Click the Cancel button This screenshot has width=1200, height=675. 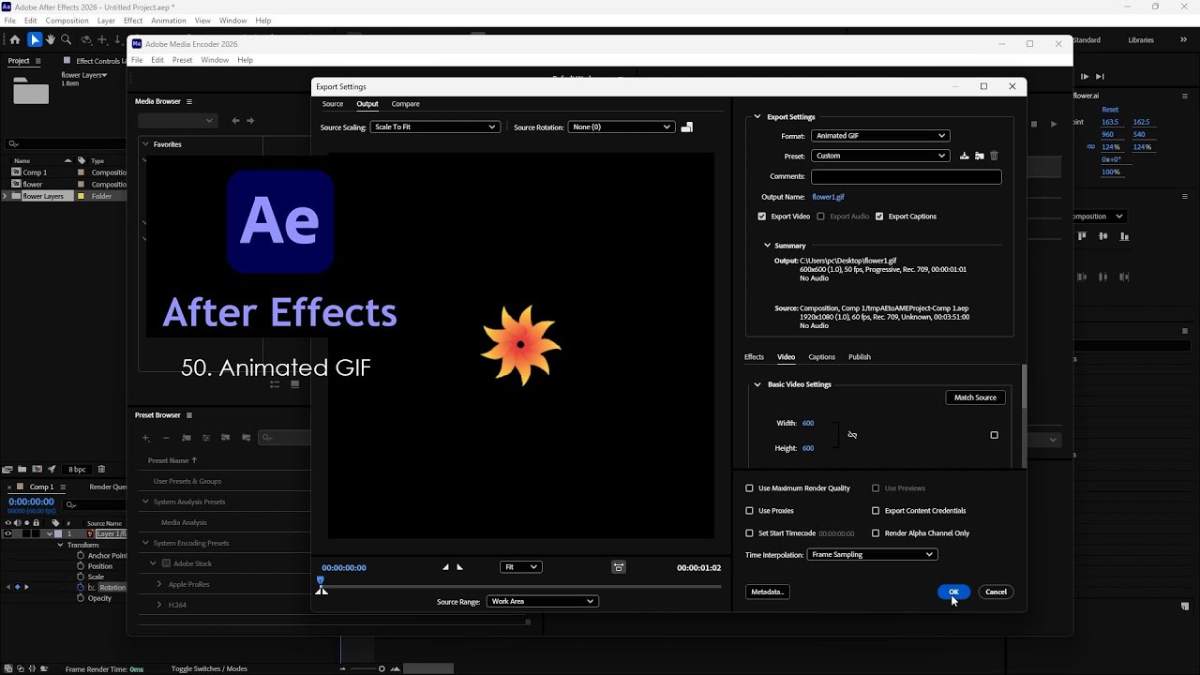click(x=996, y=592)
